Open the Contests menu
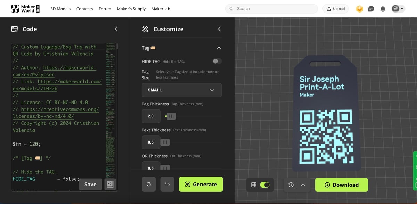 [84, 9]
